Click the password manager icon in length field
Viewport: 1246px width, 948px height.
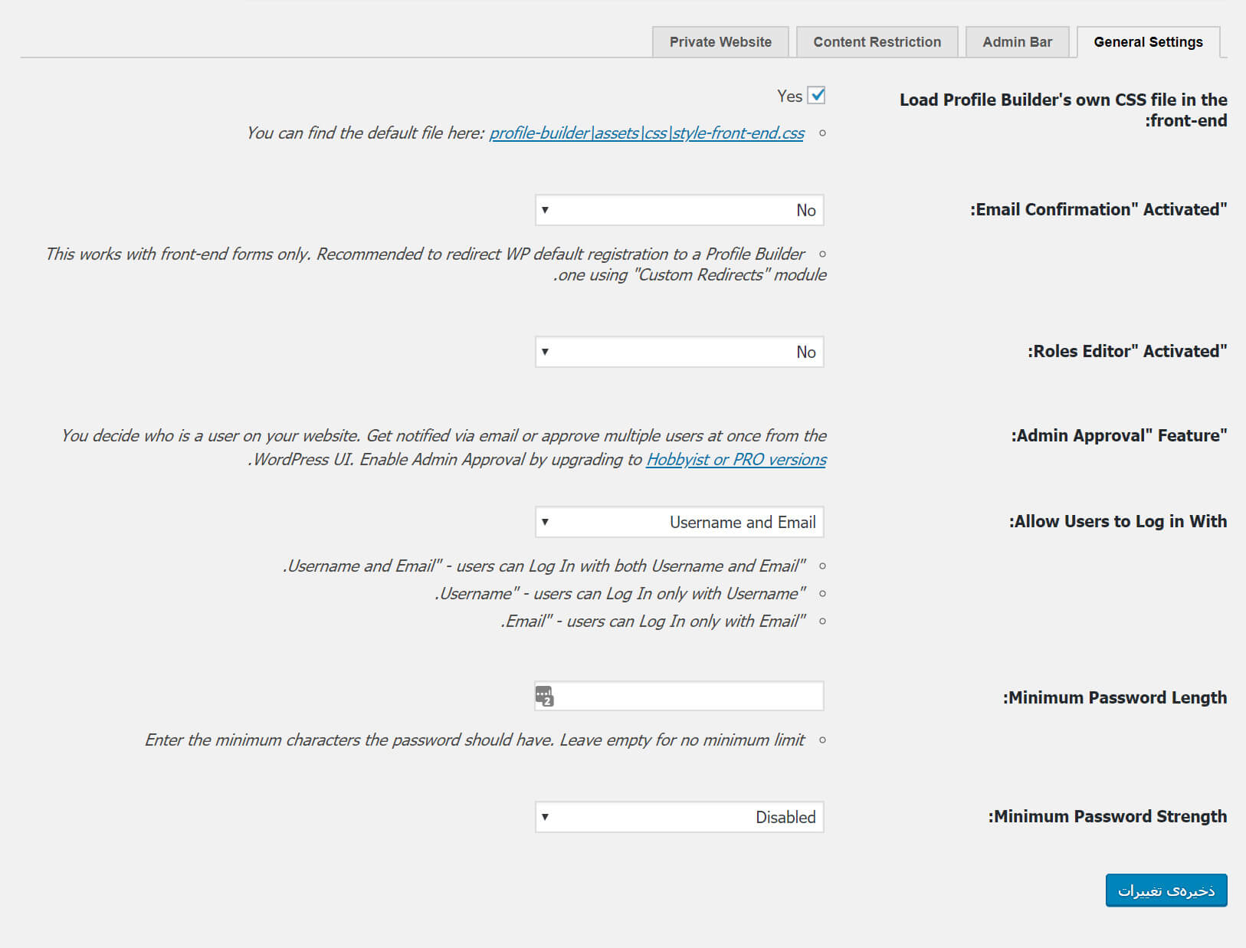pyautogui.click(x=544, y=696)
